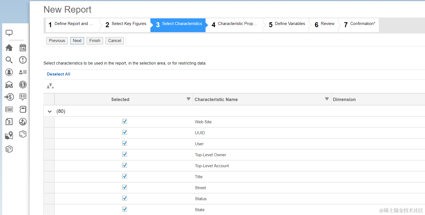Click the exclamation mark circle icon
The image size is (425, 215).
(23, 60)
